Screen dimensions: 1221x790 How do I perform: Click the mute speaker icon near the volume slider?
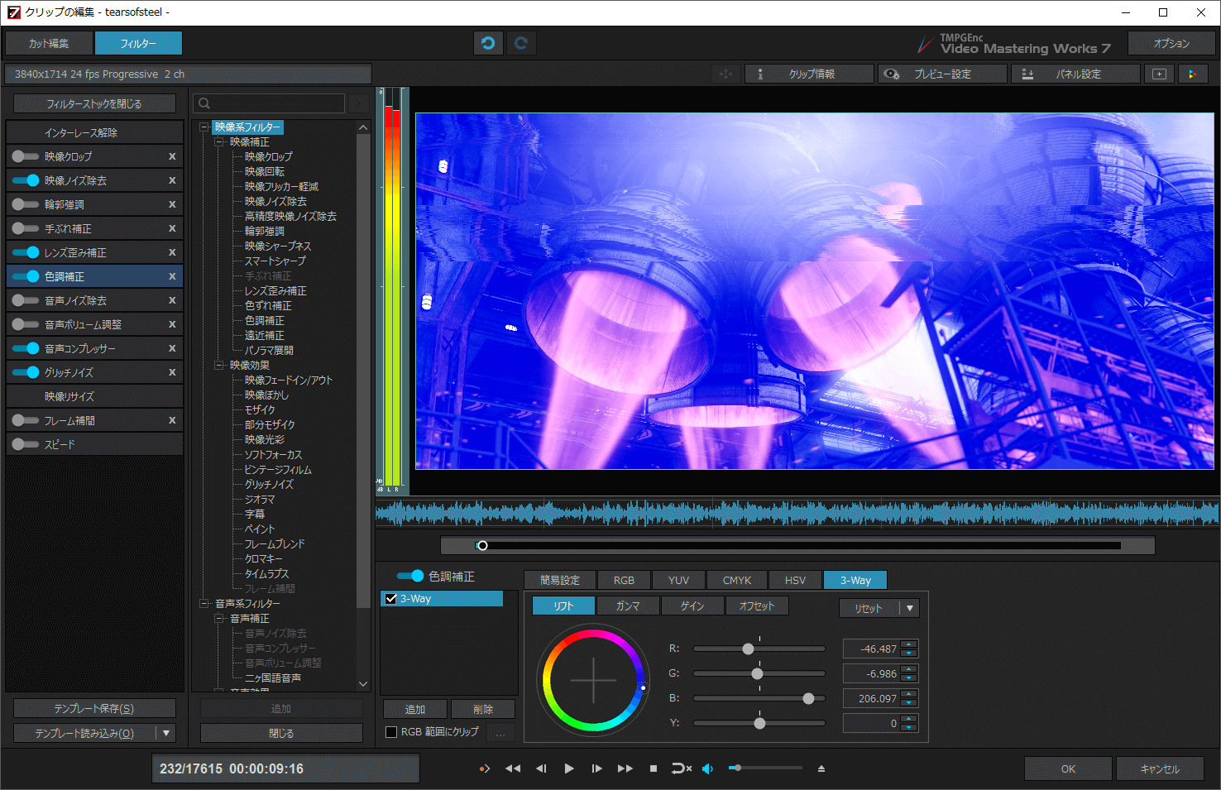(707, 768)
